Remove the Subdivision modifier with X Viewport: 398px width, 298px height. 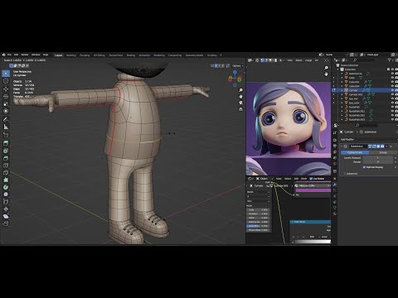(x=391, y=147)
